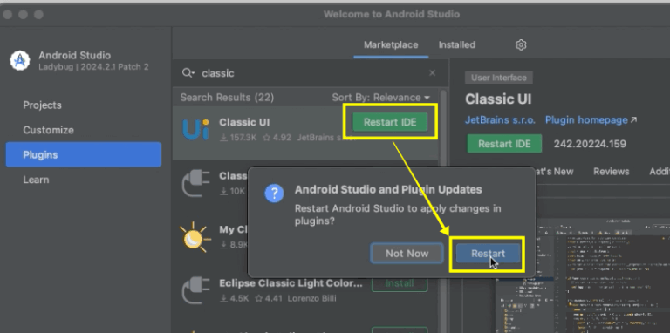
Task: Click the version text 242.20224.159
Action: [x=590, y=144]
